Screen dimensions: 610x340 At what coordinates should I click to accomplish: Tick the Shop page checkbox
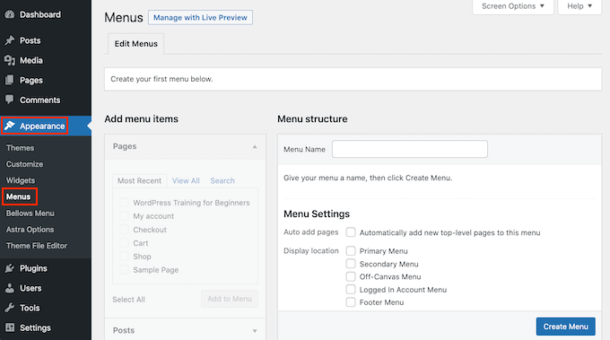124,257
